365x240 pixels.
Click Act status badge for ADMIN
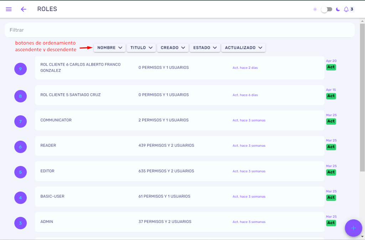[x=331, y=223]
